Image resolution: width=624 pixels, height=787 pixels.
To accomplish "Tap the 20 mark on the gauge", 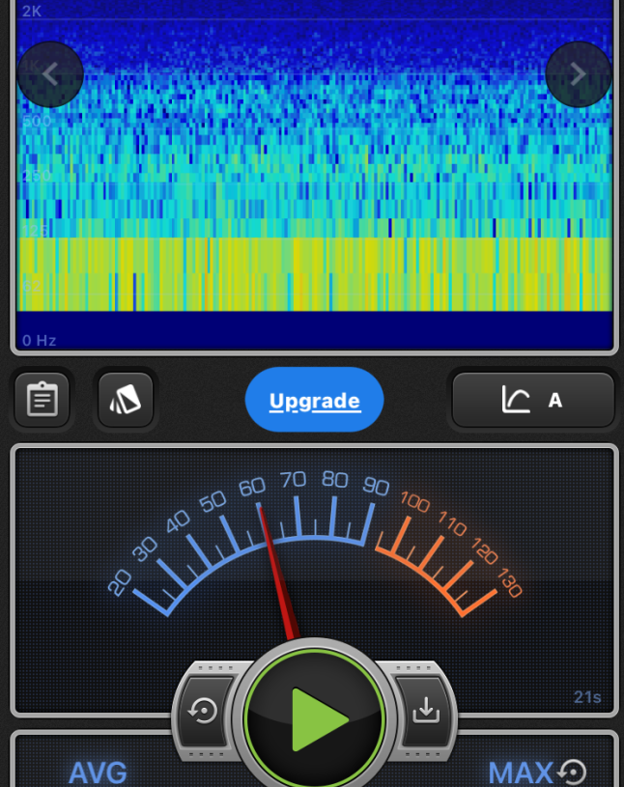I will pyautogui.click(x=120, y=582).
